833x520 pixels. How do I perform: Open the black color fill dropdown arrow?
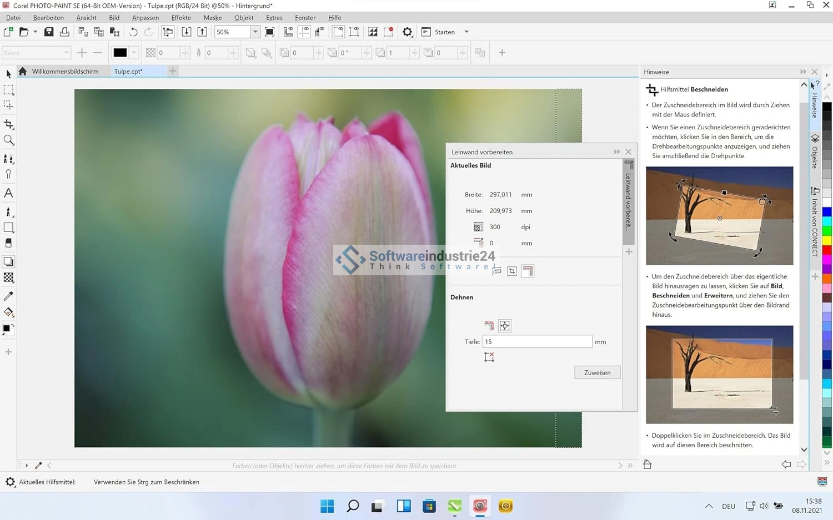134,53
